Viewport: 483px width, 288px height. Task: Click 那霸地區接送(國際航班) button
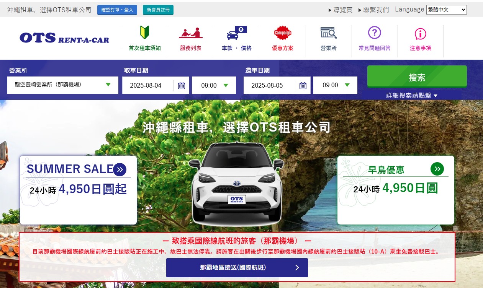pos(237,268)
